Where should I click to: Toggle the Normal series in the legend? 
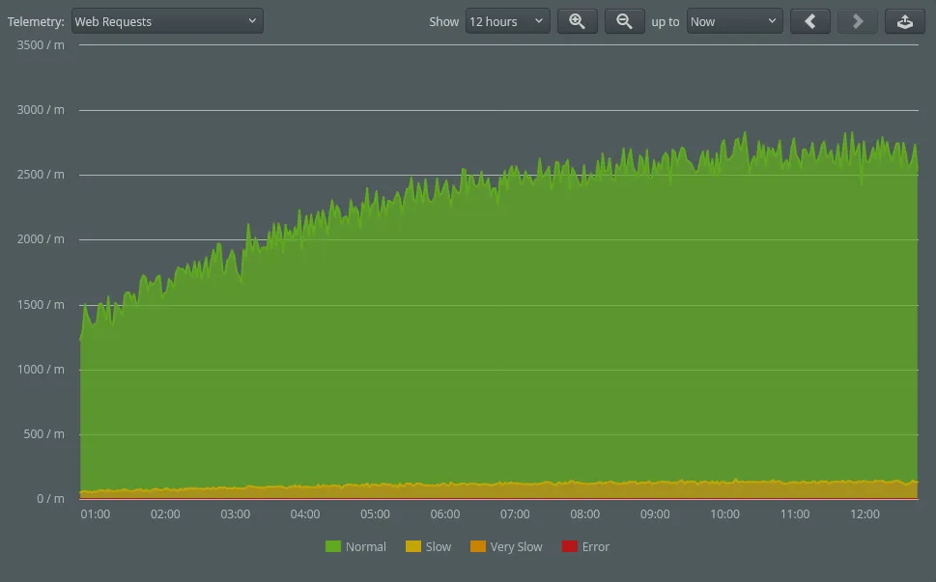[x=365, y=546]
